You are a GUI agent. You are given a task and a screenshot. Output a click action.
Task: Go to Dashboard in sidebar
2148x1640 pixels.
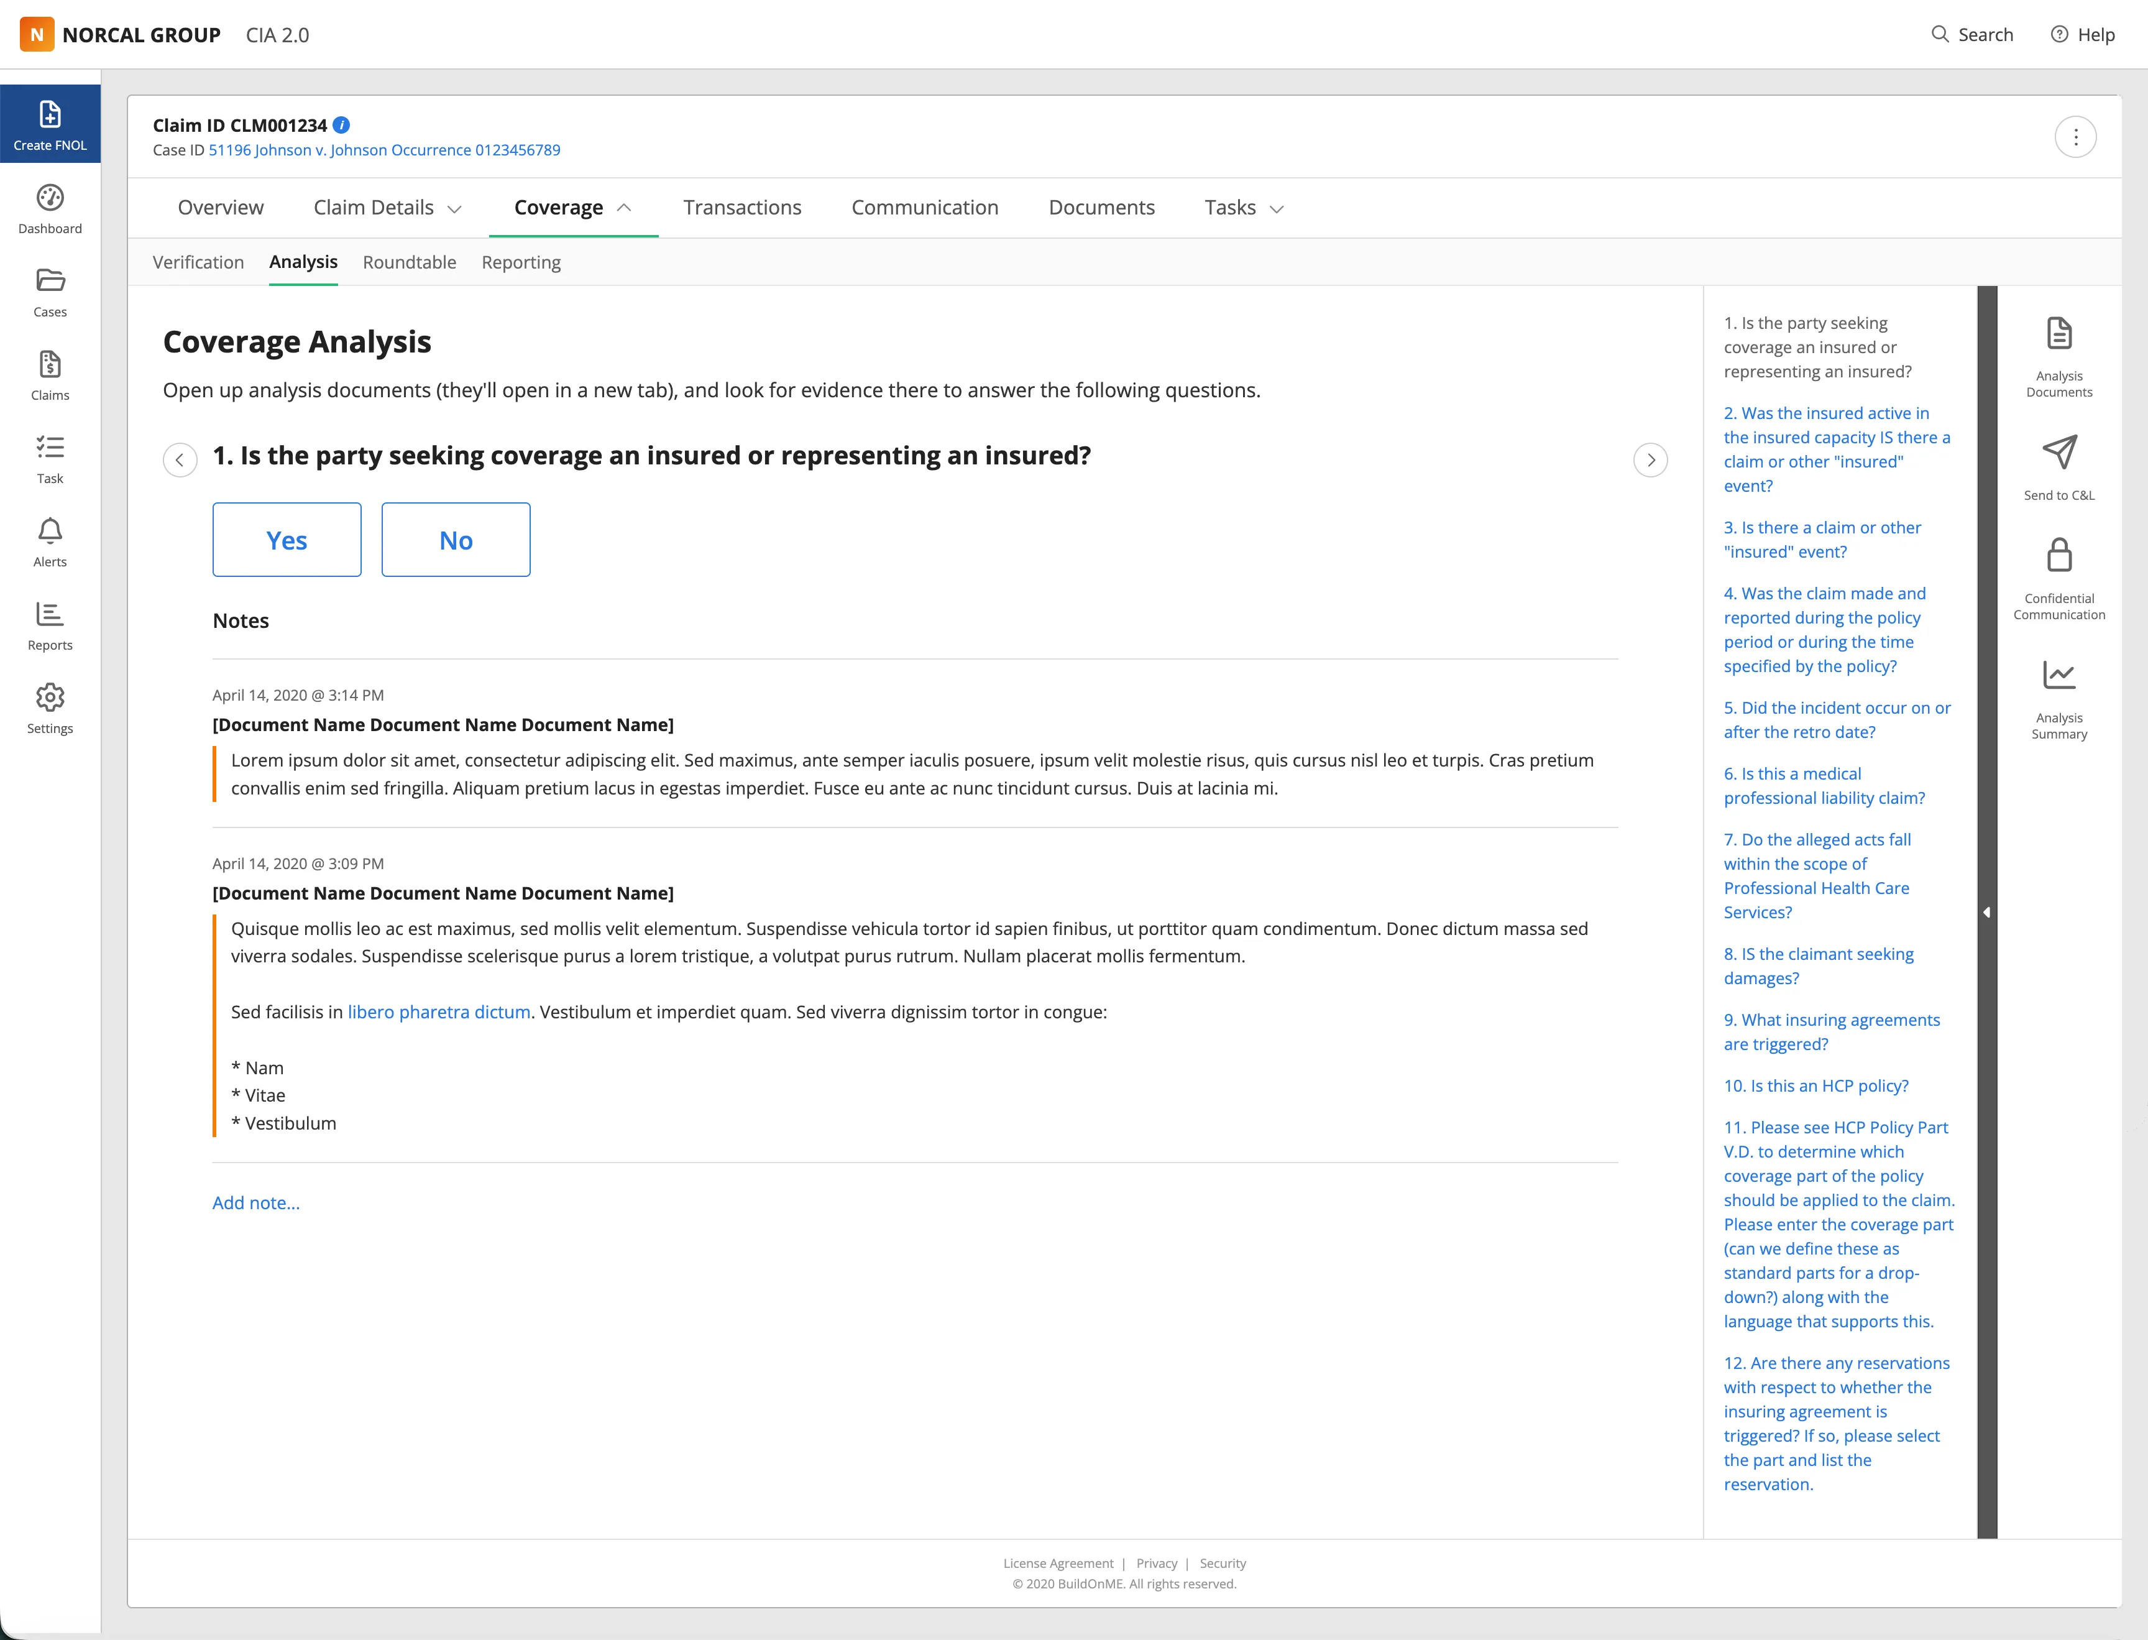click(x=50, y=209)
